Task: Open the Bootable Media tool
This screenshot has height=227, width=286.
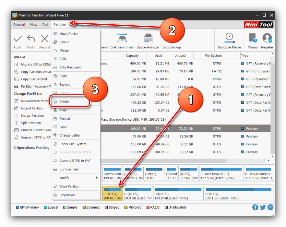Action: (229, 38)
